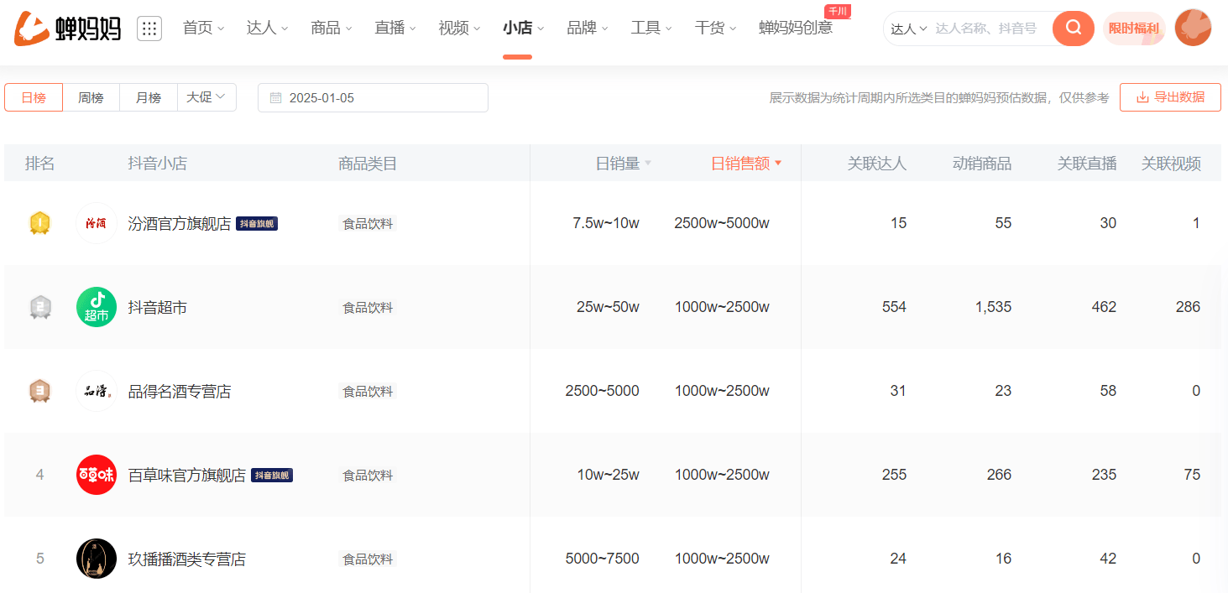Open the date picker field 2025-01-05

[373, 97]
